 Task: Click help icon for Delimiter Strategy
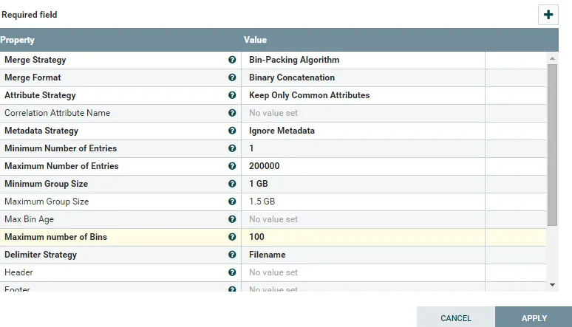(232, 255)
